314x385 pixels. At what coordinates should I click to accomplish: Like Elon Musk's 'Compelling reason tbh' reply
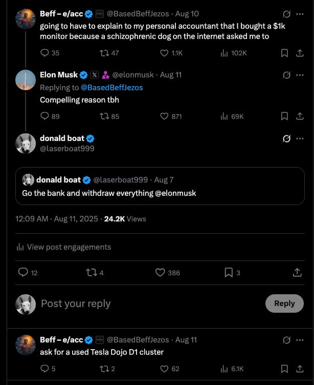click(x=165, y=116)
